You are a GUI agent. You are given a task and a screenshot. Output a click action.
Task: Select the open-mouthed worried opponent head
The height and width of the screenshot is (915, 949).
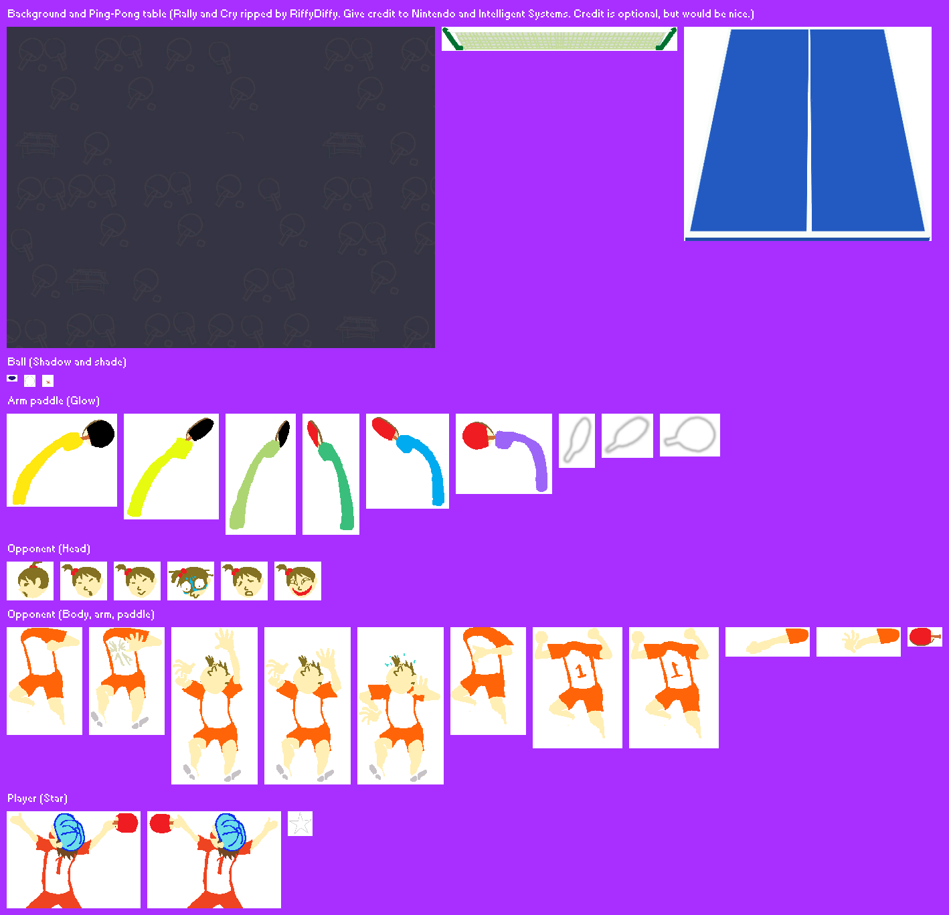click(244, 581)
